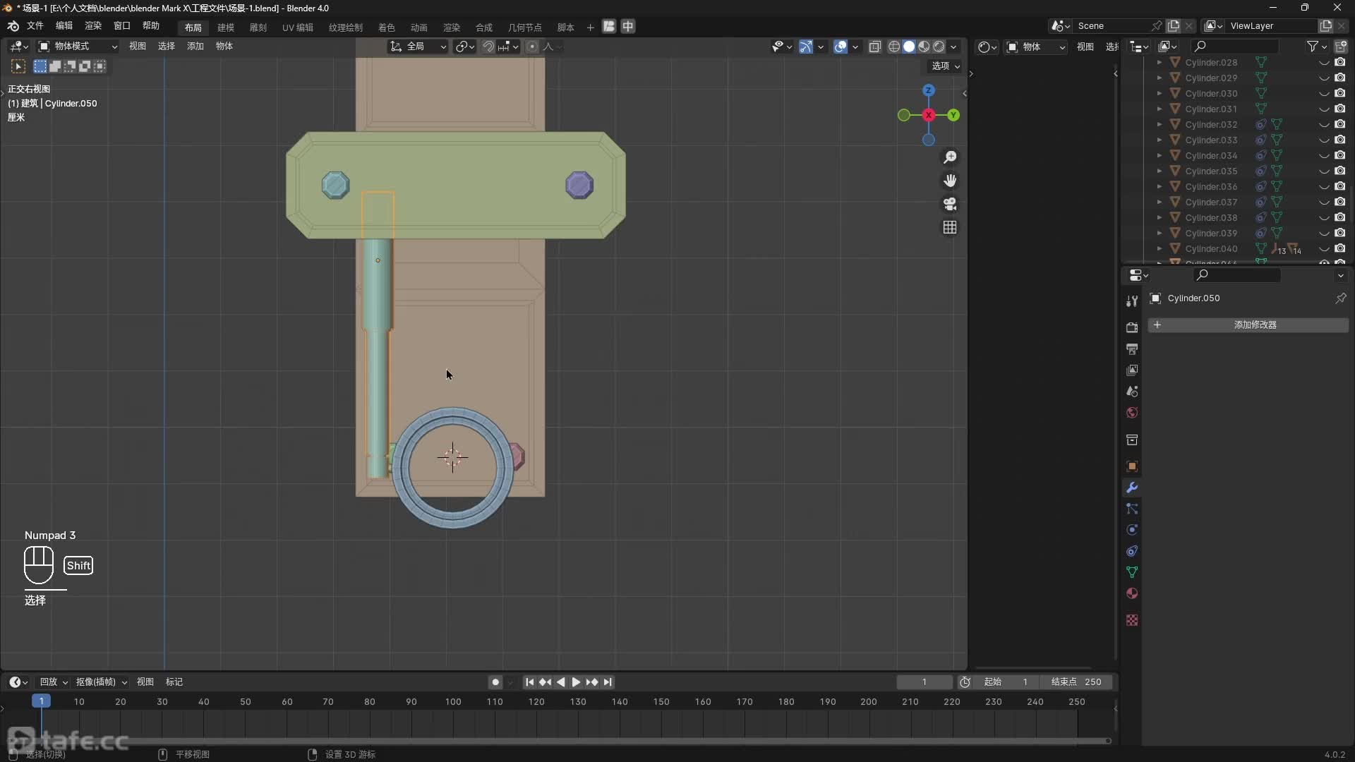Select the box select tool icon
The height and width of the screenshot is (762, 1355).
pos(40,66)
